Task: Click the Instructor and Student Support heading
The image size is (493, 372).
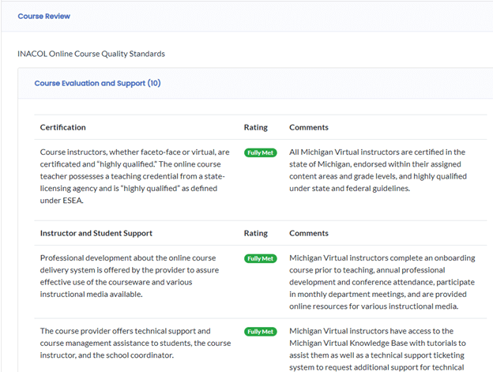Action: click(96, 233)
